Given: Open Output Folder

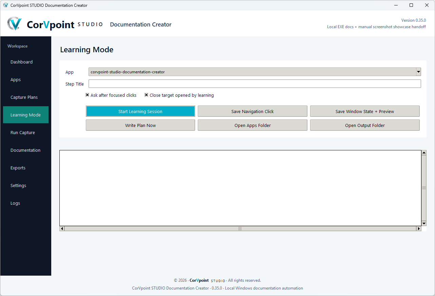Looking at the screenshot, I should click(x=365, y=125).
